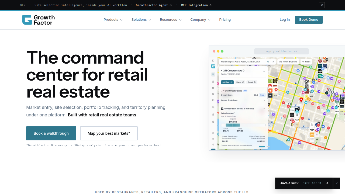This screenshot has height=194, width=345.
Task: Clear the 412 N Congress Ave search
Action: click(x=273, y=62)
